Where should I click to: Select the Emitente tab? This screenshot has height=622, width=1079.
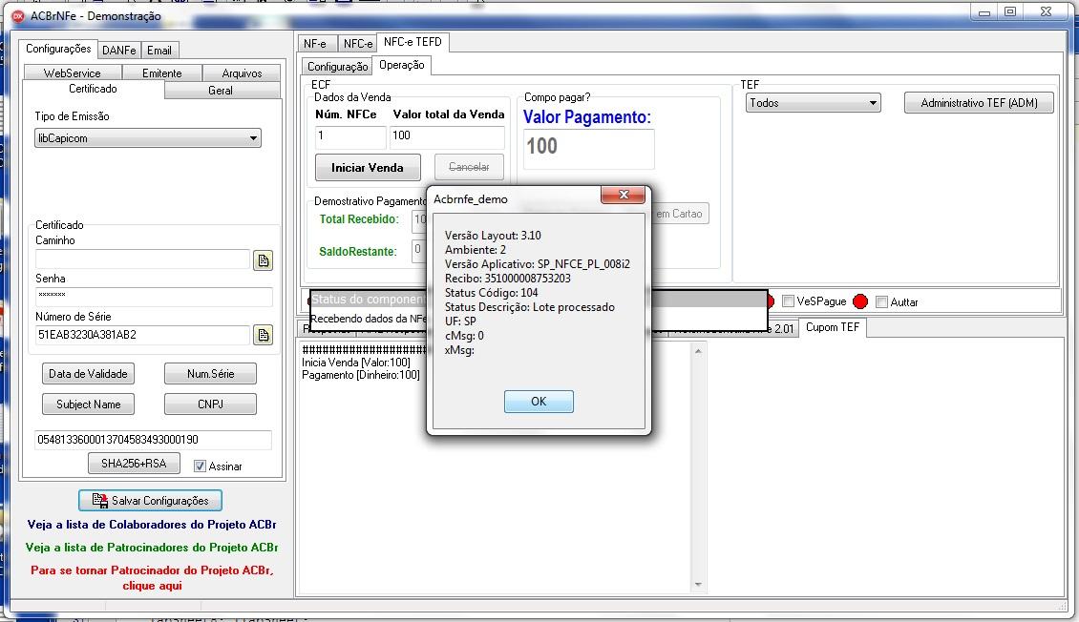(x=161, y=73)
